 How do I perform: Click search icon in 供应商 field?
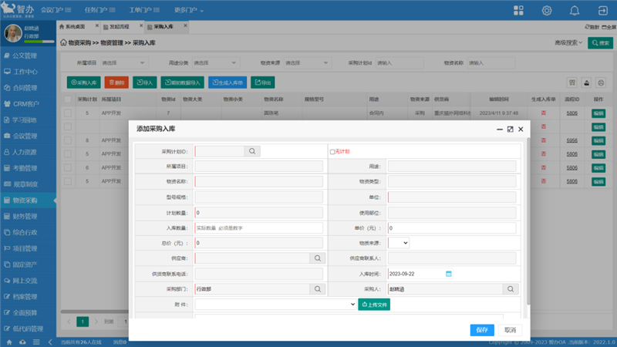click(316, 258)
